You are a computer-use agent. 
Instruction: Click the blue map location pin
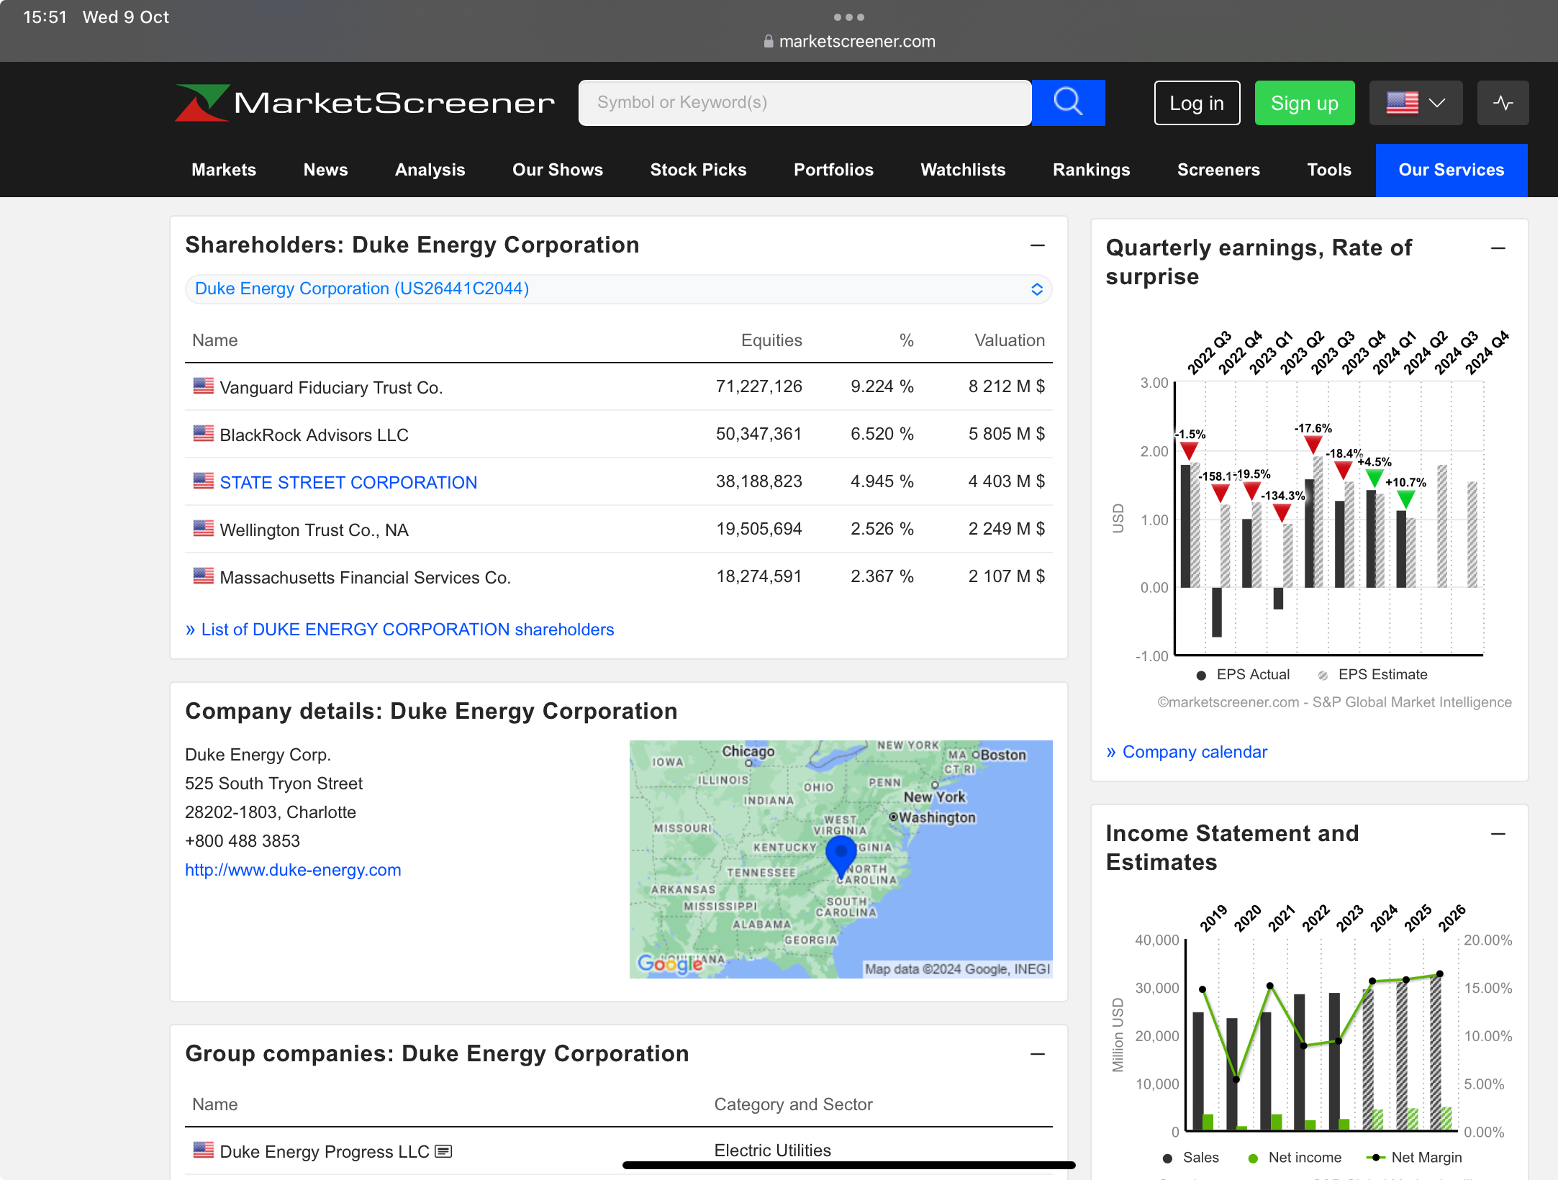(841, 856)
